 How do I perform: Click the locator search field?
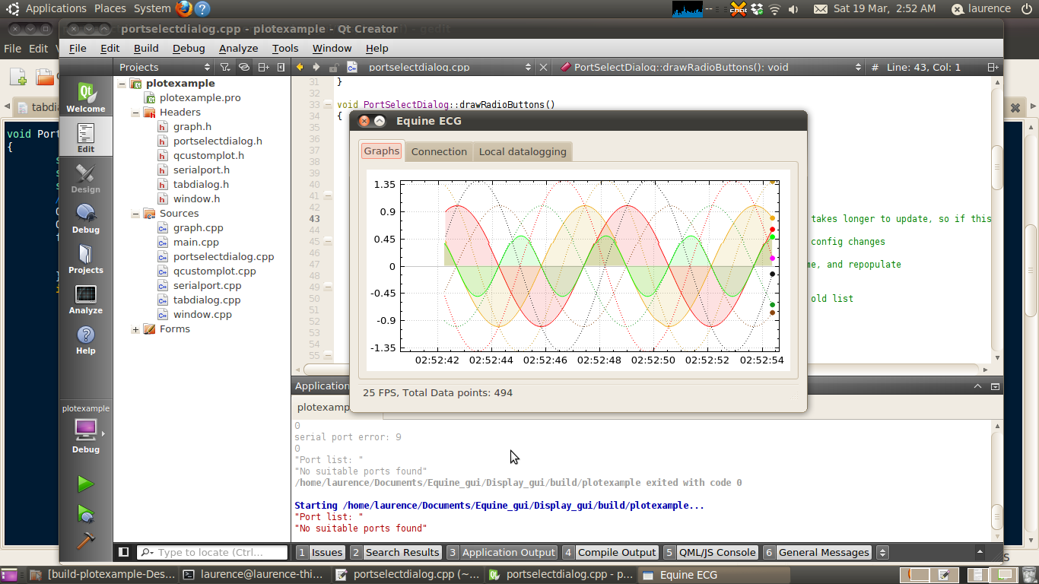coord(213,553)
